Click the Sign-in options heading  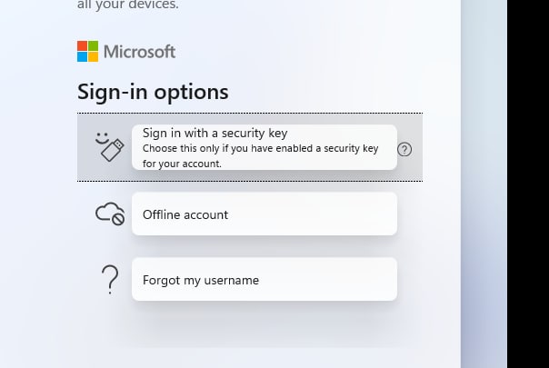(153, 92)
